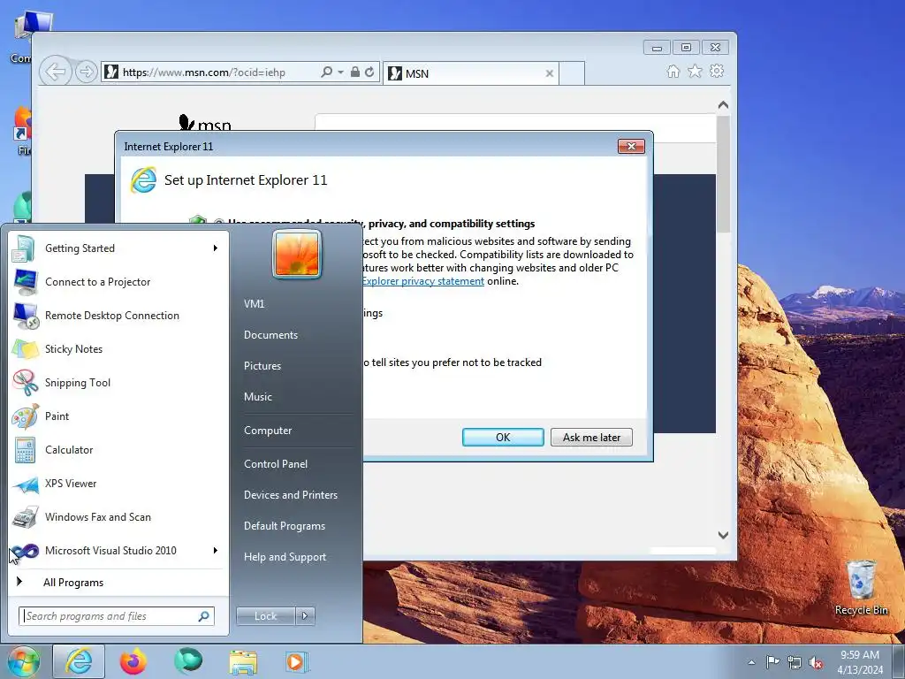Show hidden tray icons arrow
The width and height of the screenshot is (905, 679).
click(x=751, y=662)
